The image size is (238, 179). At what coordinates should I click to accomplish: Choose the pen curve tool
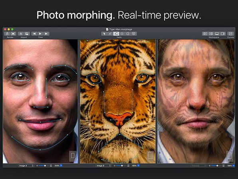(110, 34)
